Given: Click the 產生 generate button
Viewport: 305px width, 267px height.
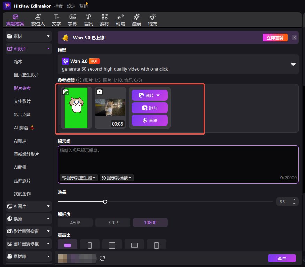Looking at the screenshot, I should coord(282,258).
